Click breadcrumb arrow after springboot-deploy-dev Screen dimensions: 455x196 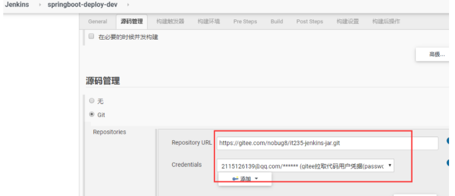click(x=128, y=5)
